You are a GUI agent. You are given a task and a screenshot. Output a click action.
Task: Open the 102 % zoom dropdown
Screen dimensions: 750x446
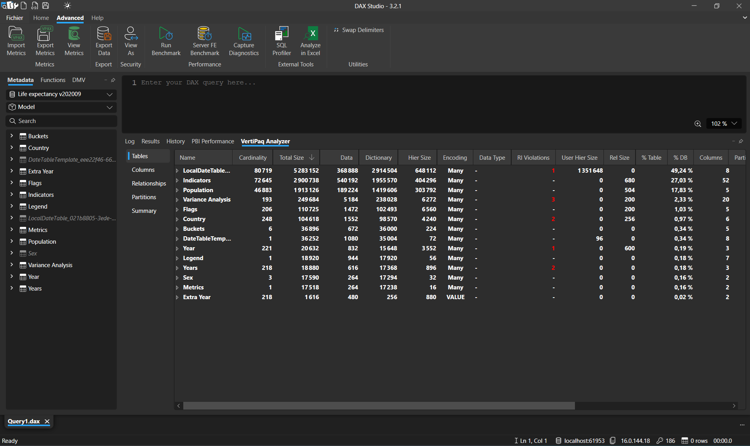click(724, 123)
